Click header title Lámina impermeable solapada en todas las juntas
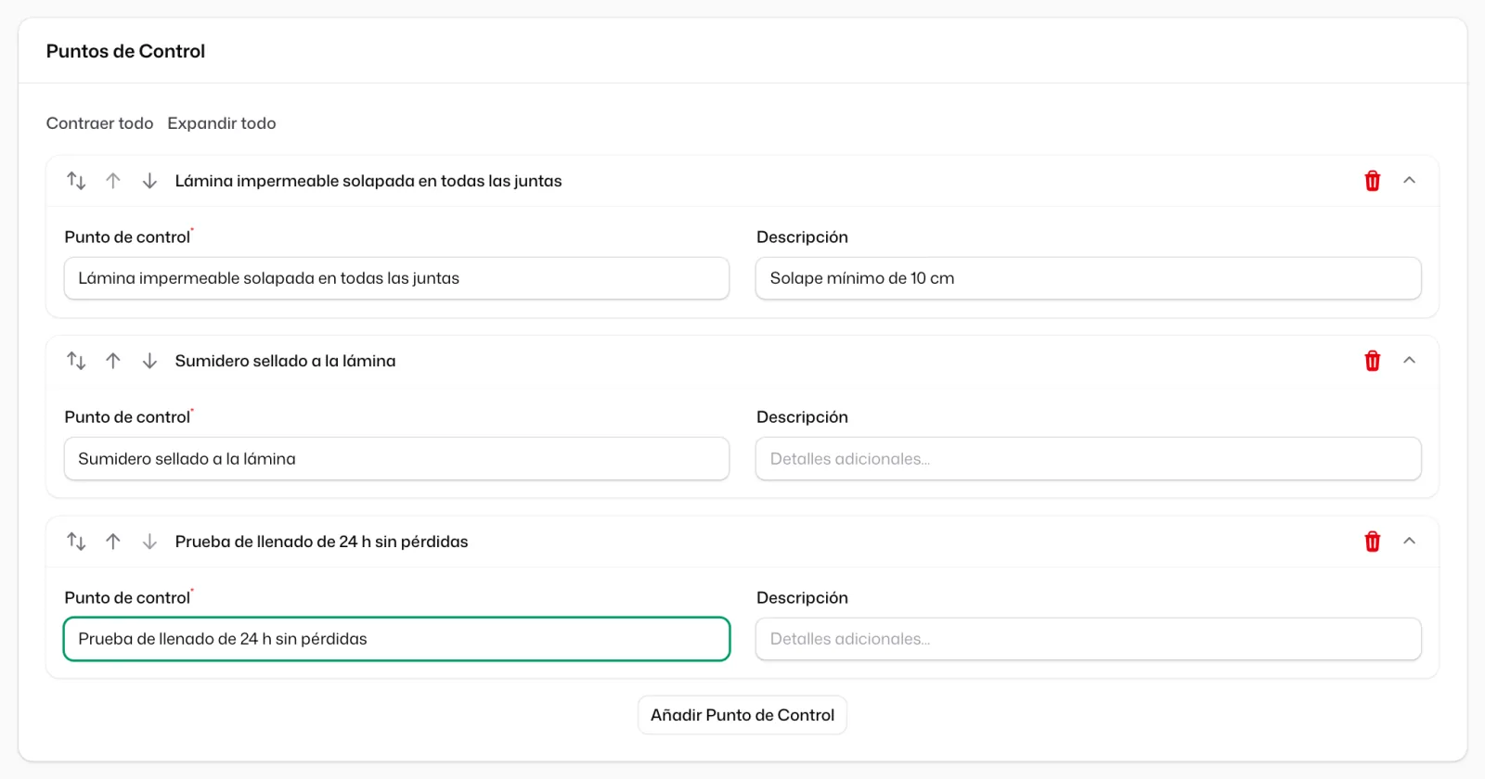The width and height of the screenshot is (1485, 779). coord(368,181)
